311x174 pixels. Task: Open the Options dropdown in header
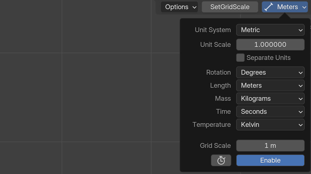179,7
